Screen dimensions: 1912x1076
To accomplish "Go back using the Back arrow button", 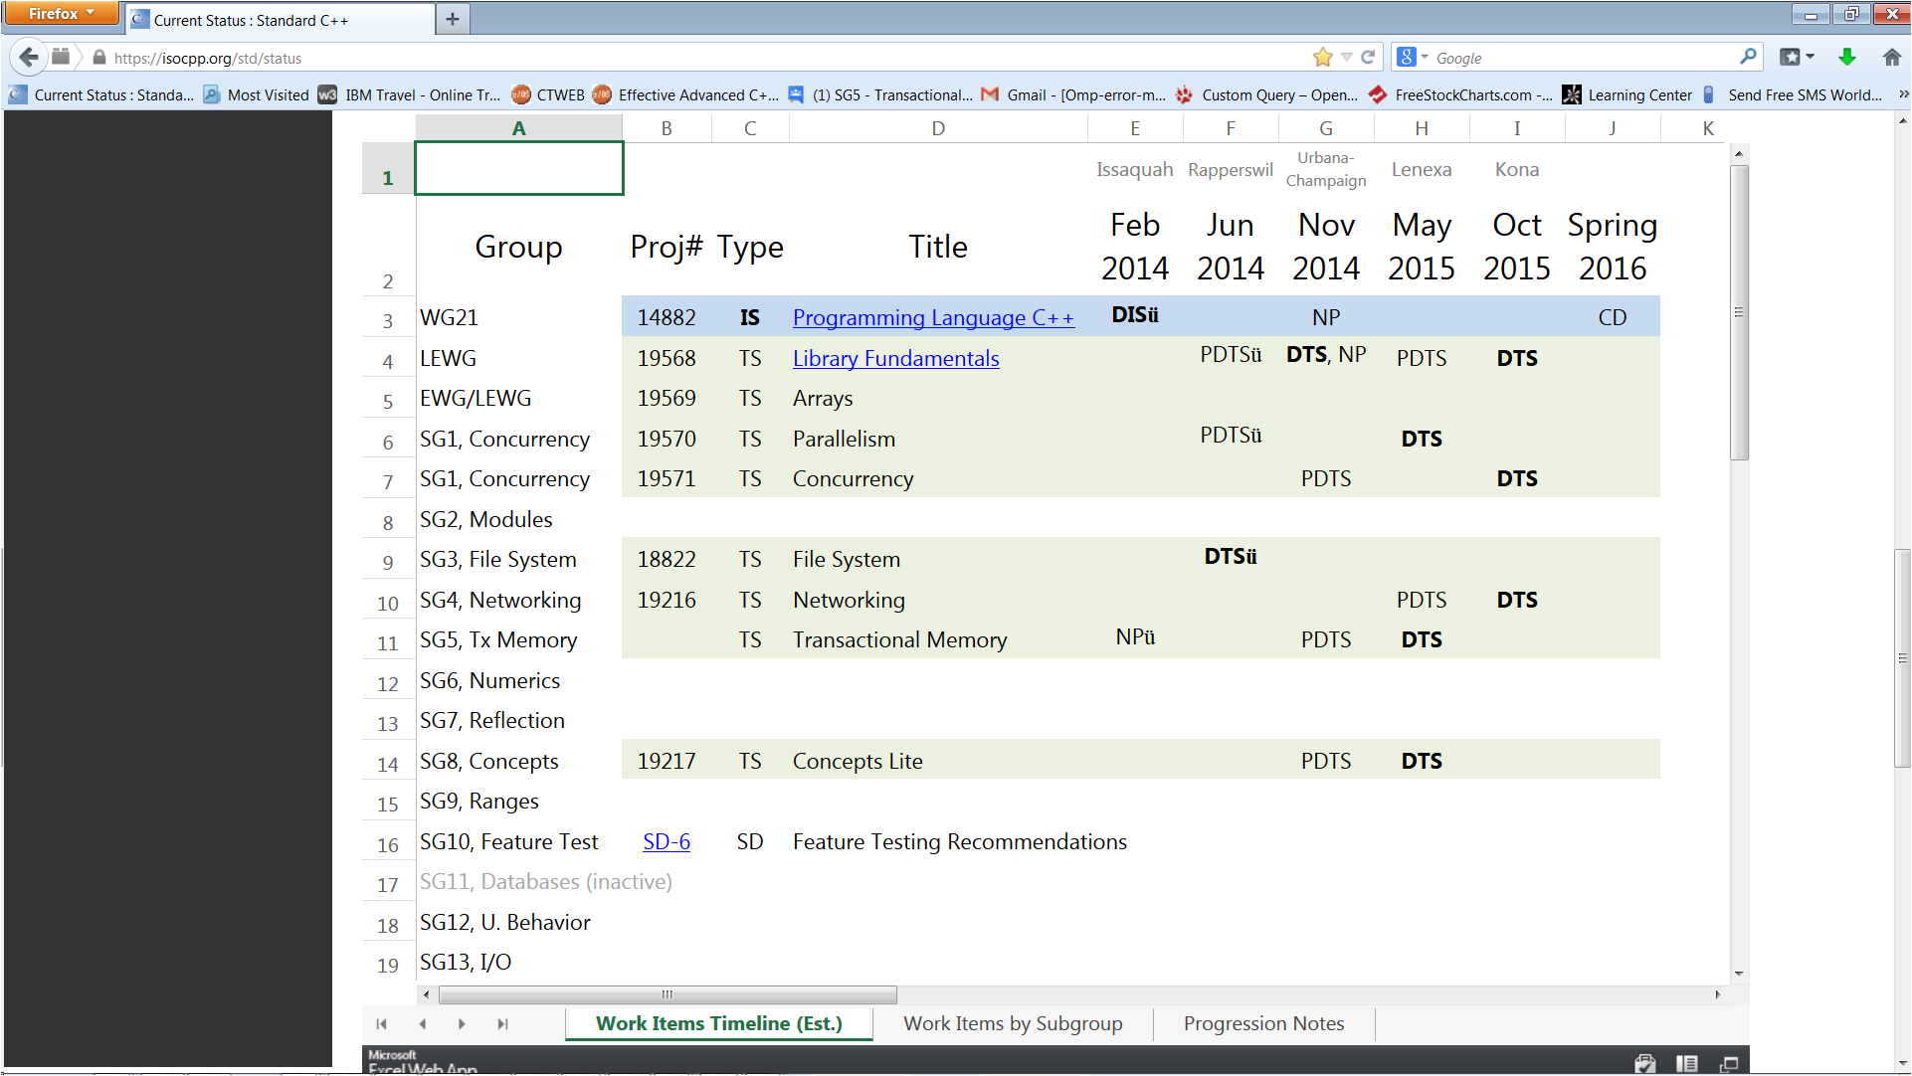I will pos(29,57).
